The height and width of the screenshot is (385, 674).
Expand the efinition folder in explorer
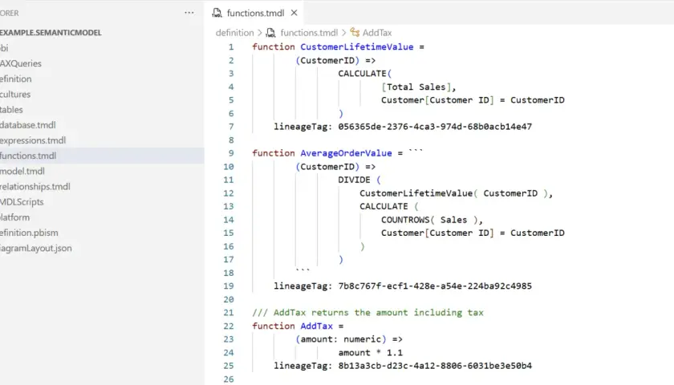(x=15, y=79)
